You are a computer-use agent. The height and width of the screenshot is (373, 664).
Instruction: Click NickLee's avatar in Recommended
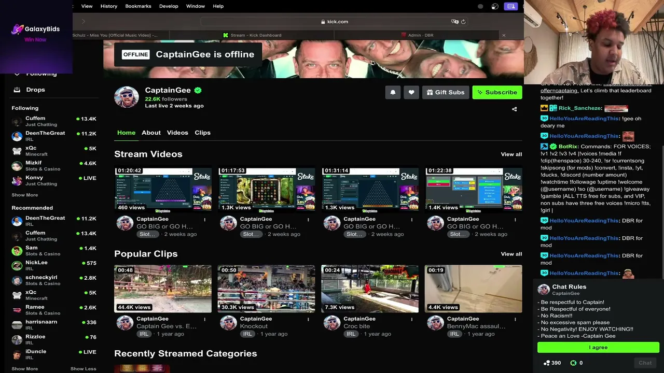(17, 265)
